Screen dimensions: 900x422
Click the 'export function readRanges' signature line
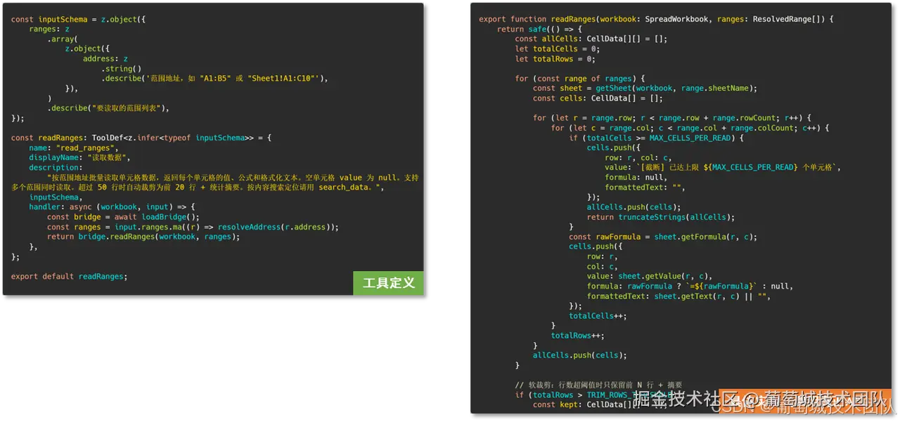click(656, 19)
